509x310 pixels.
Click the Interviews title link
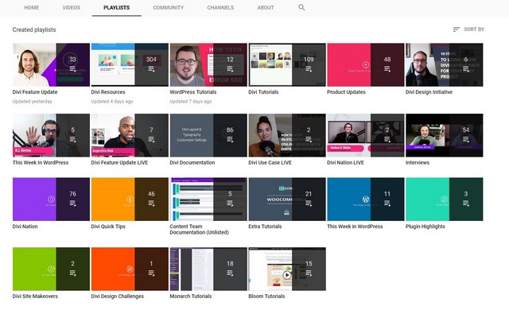click(418, 162)
